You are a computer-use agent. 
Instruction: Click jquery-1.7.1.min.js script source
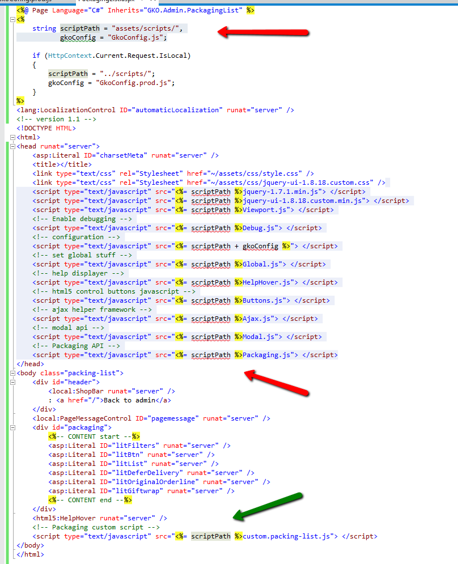point(280,192)
